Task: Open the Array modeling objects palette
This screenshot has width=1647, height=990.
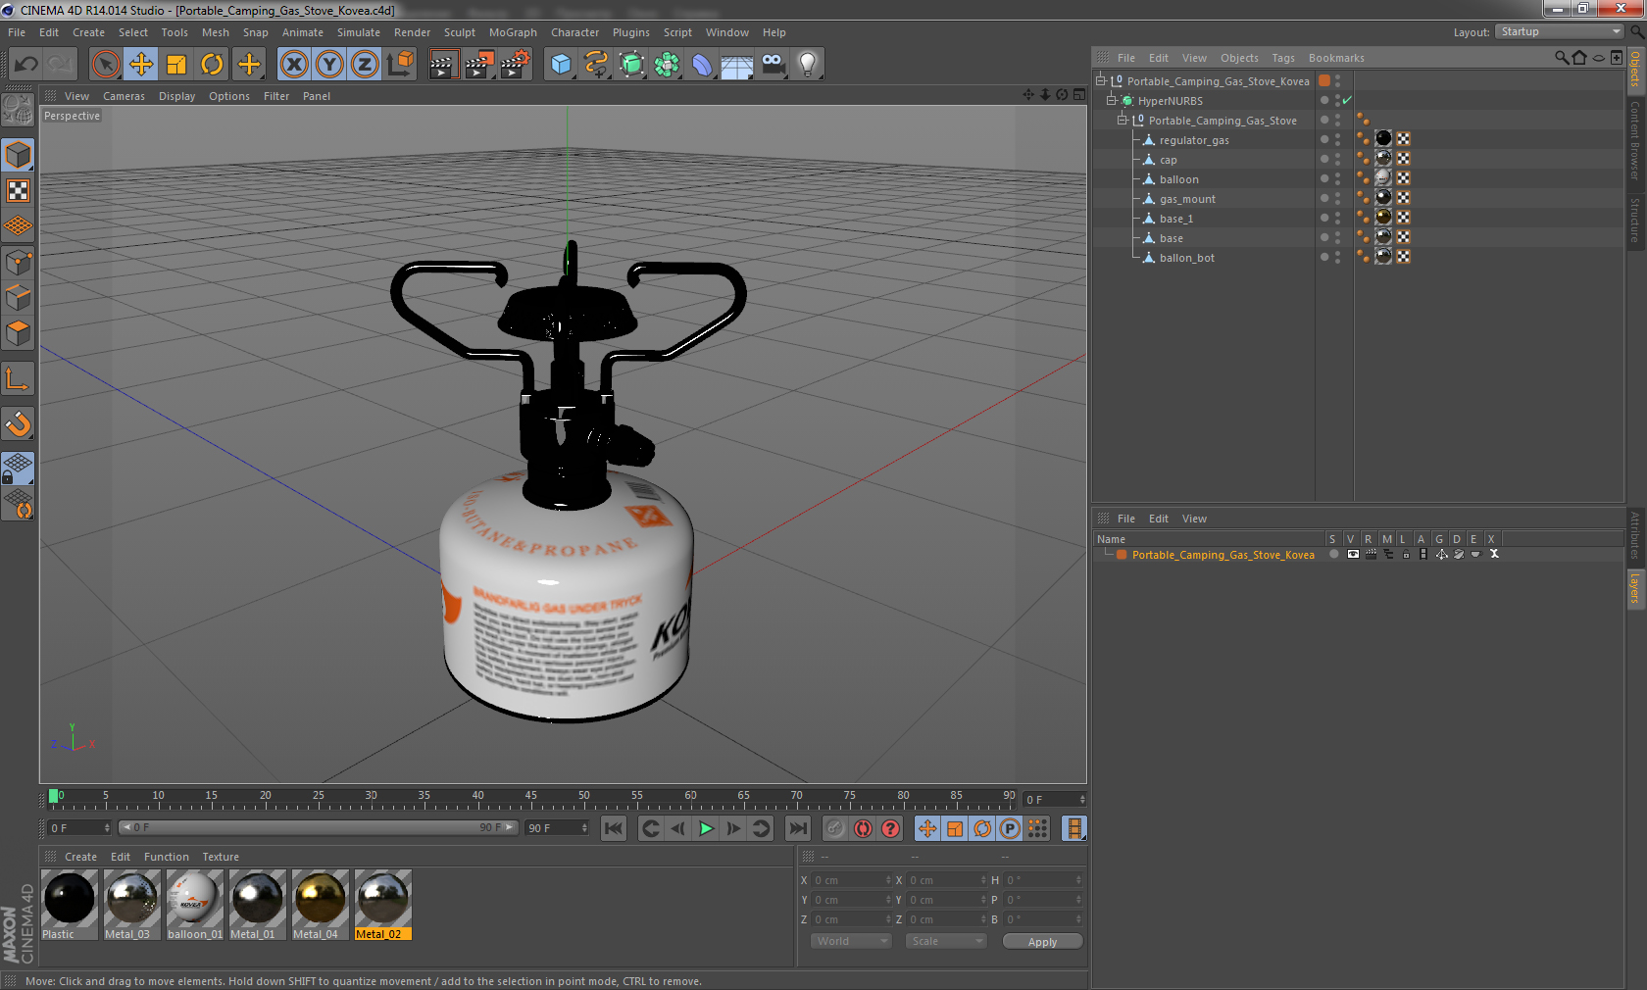Action: pyautogui.click(x=667, y=65)
